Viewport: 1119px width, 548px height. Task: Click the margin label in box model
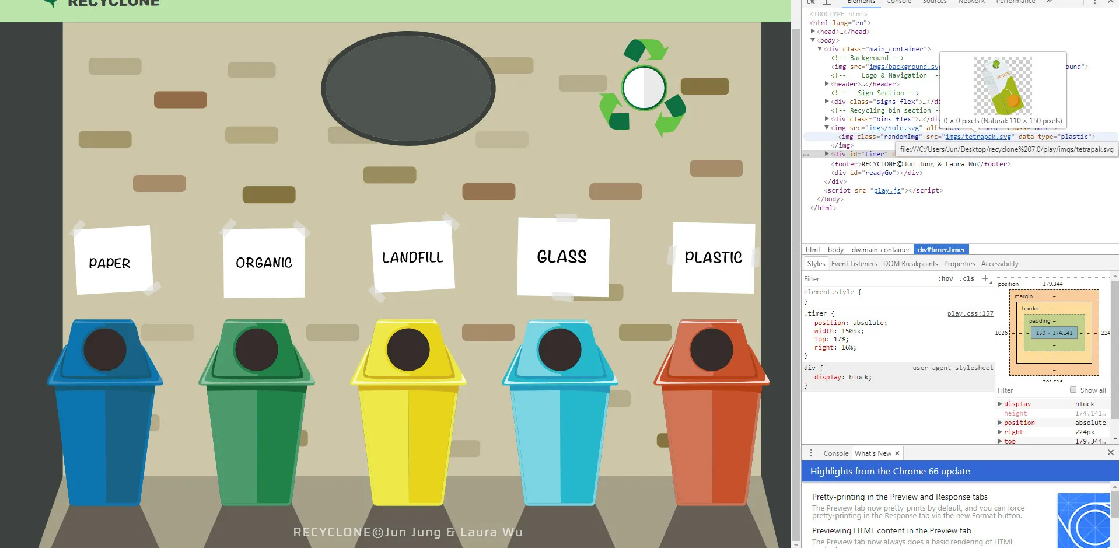1023,296
